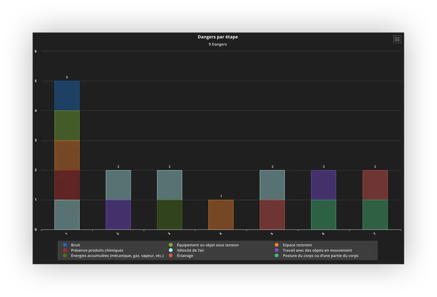Toggle Équipement ou objet sous tension legend
Screen dimensions: 437x297
(x=204, y=245)
